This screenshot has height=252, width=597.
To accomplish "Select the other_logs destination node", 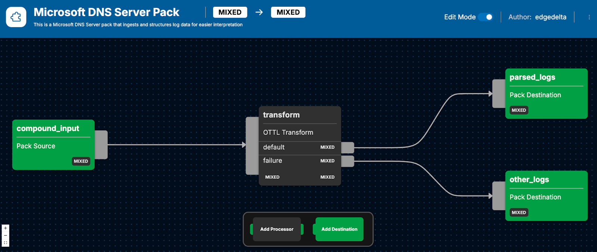I will click(x=546, y=196).
